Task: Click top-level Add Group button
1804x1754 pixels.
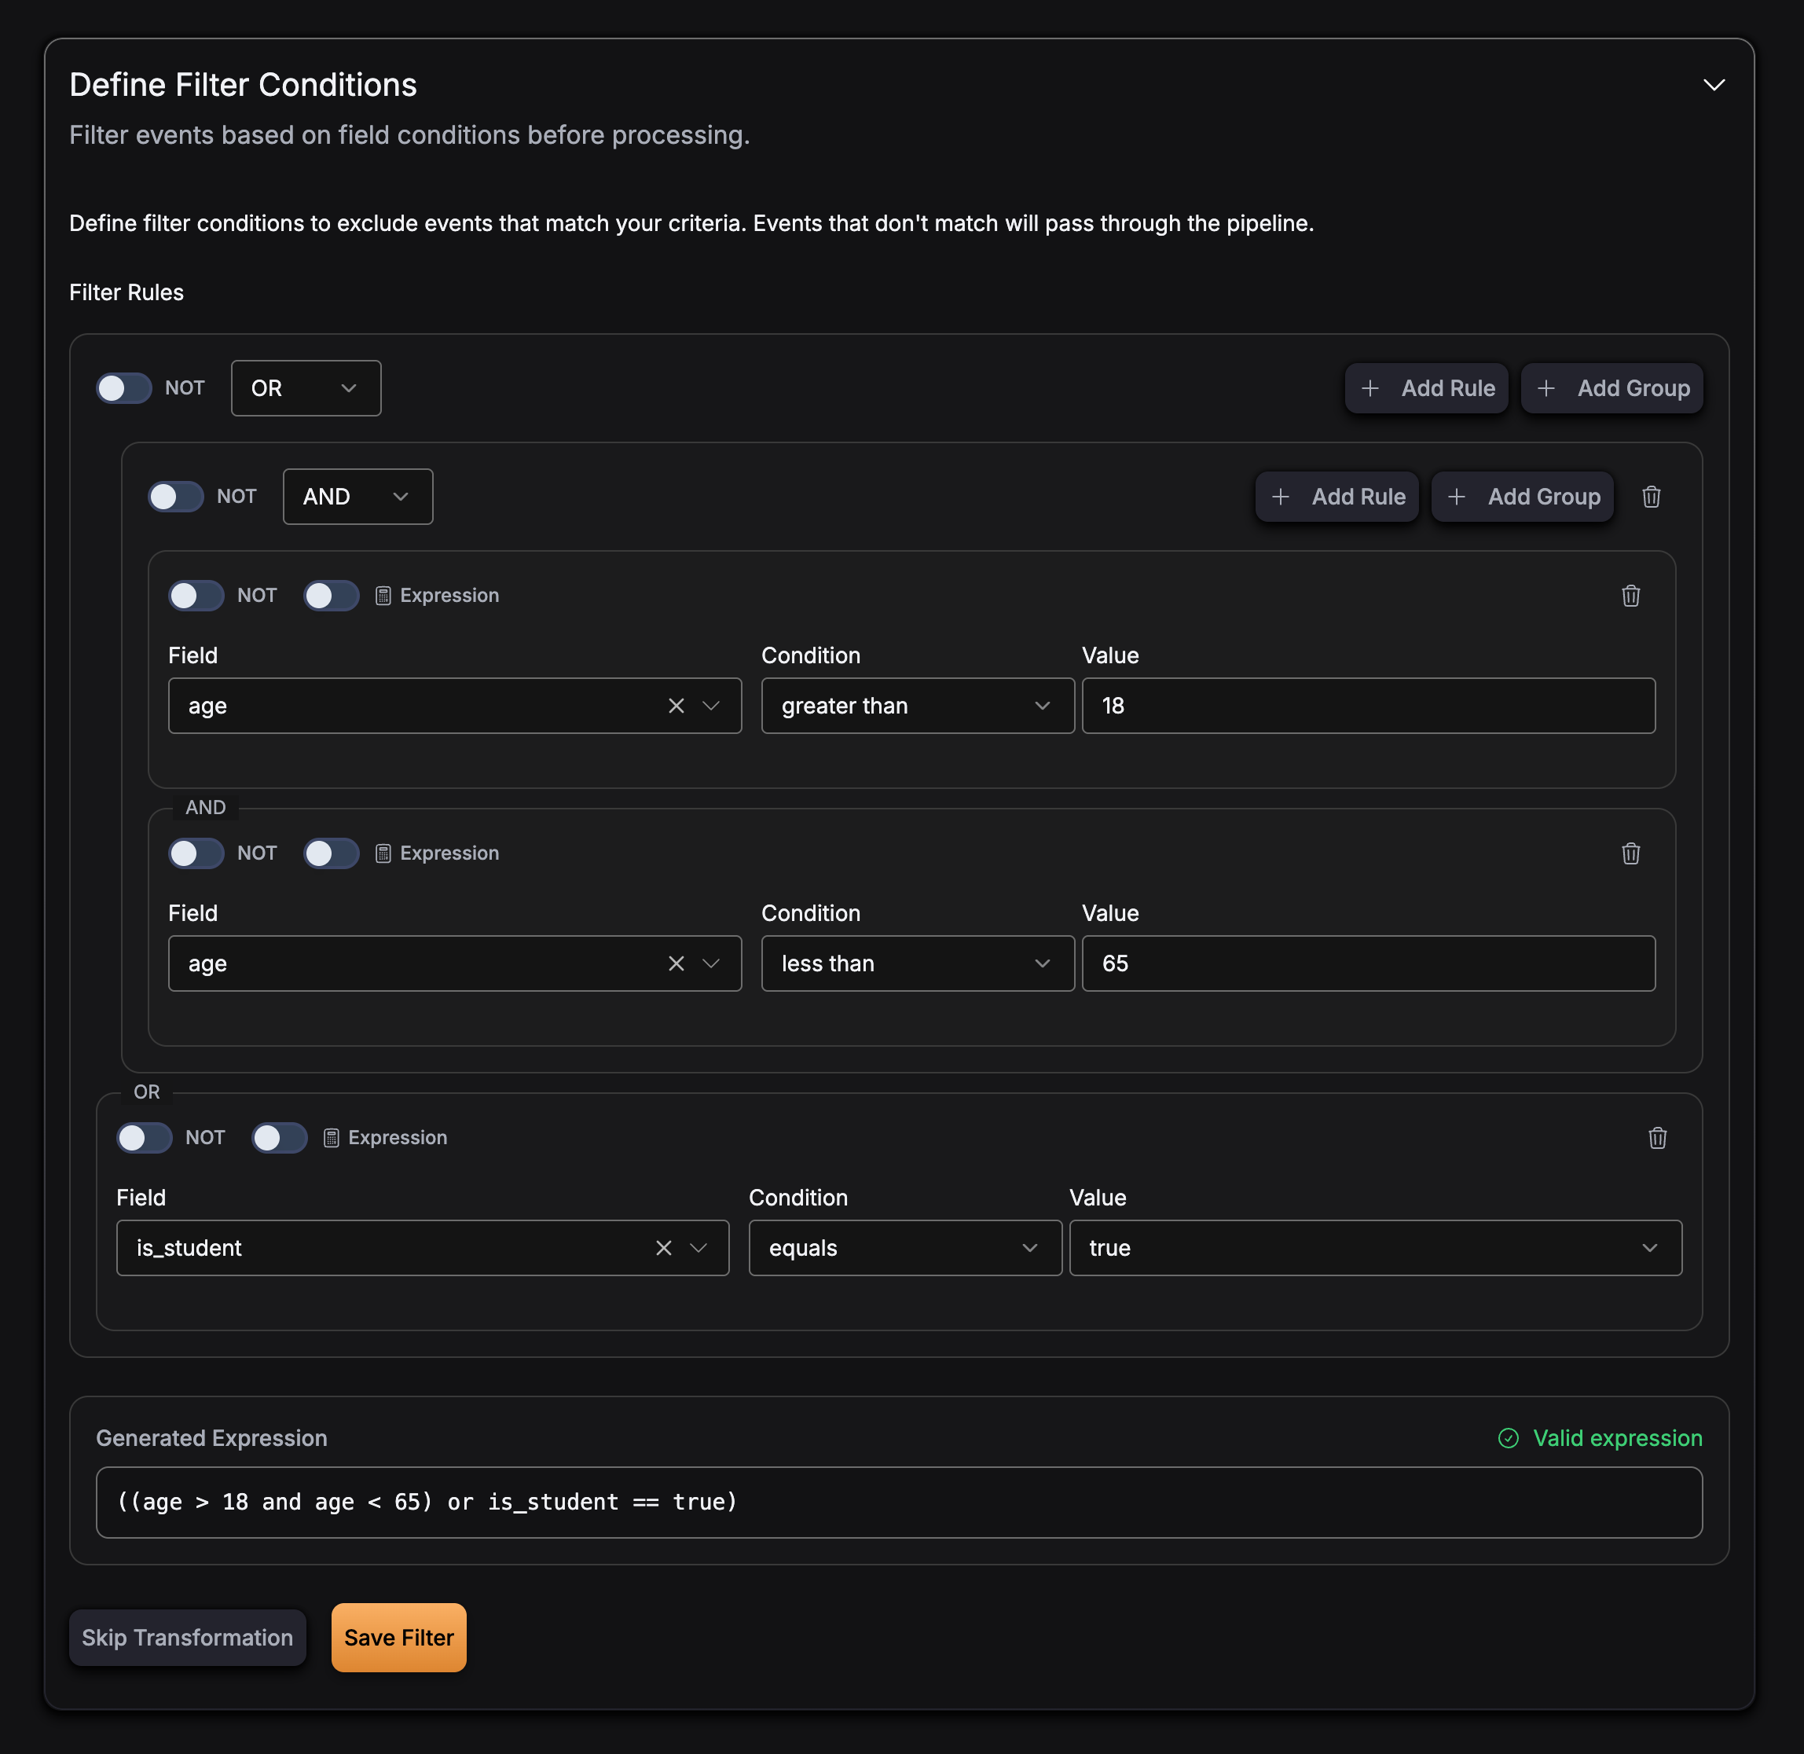Action: click(1611, 388)
